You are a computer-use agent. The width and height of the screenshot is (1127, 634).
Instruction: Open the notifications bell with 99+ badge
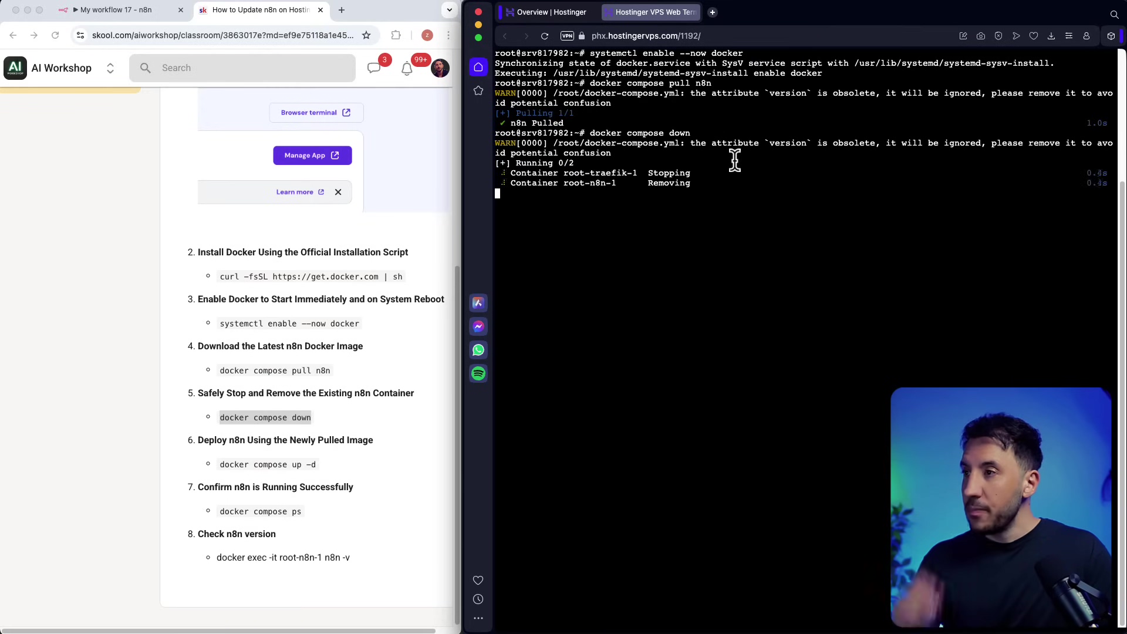pos(407,68)
